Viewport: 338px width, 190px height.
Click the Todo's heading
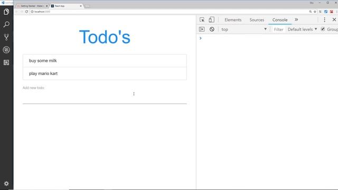coord(105,37)
